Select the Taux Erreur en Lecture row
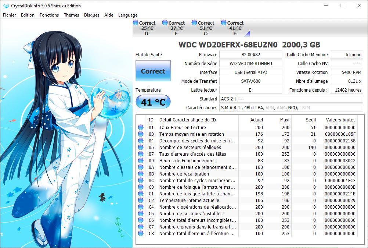368x248 pixels. point(247,127)
